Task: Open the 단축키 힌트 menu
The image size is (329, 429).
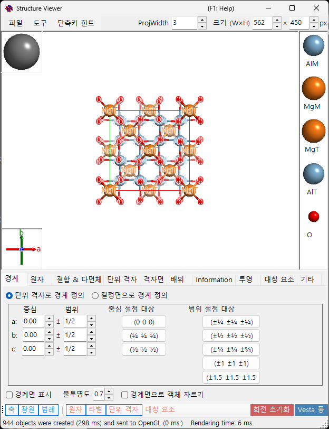Action: pyautogui.click(x=76, y=23)
